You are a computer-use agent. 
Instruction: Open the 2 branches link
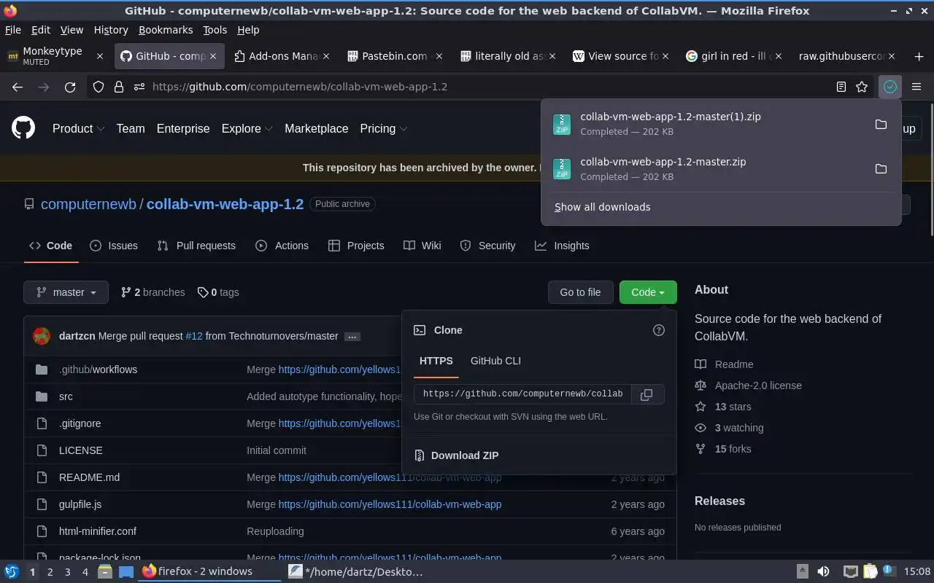(x=153, y=292)
